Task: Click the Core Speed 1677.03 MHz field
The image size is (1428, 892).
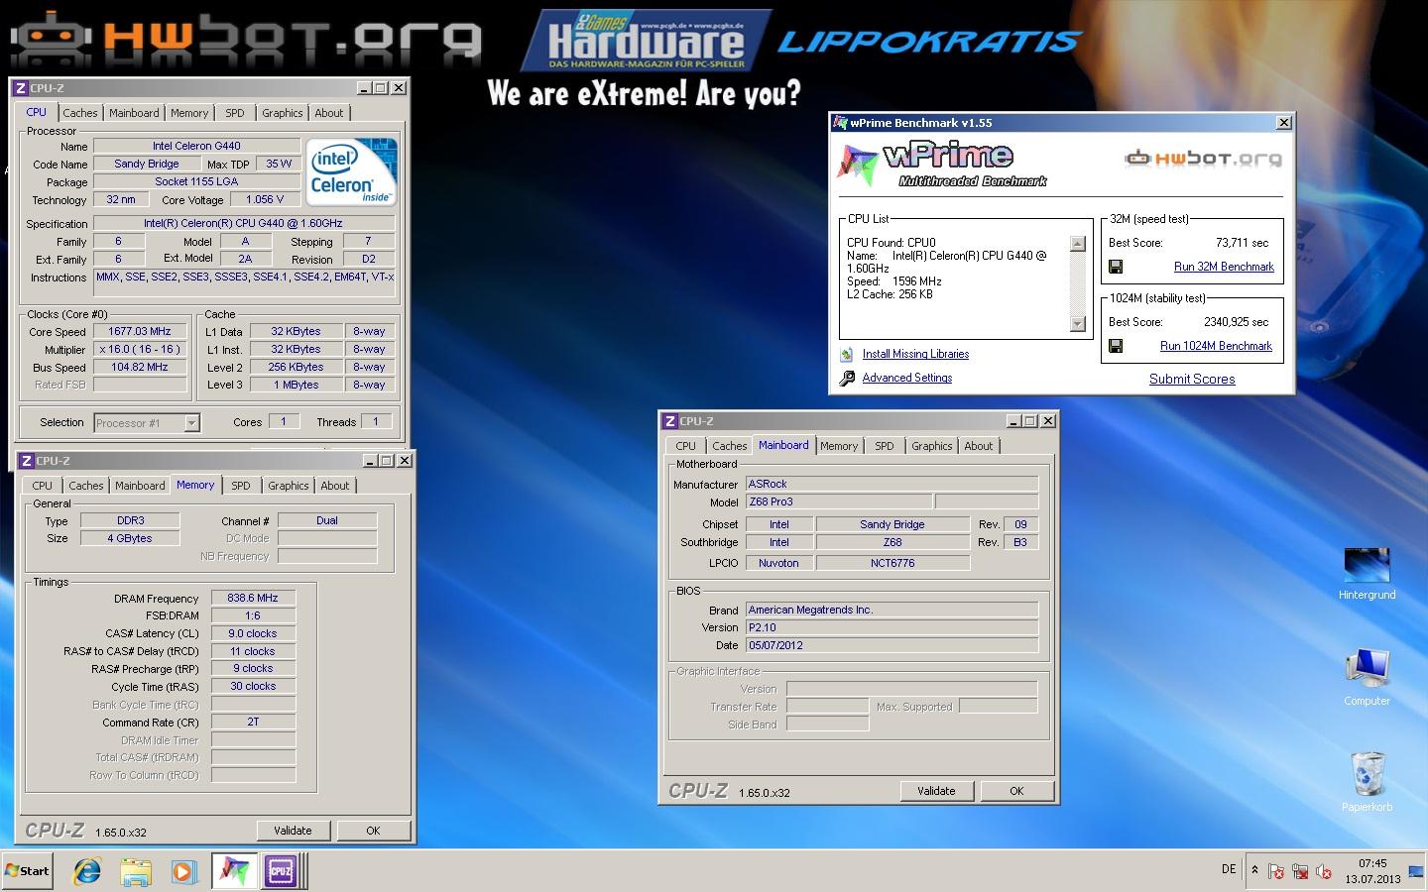Action: (x=140, y=331)
